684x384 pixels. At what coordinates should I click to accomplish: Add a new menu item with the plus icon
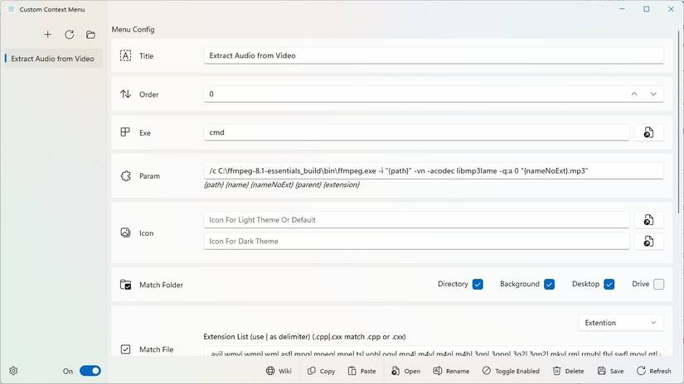tap(47, 35)
